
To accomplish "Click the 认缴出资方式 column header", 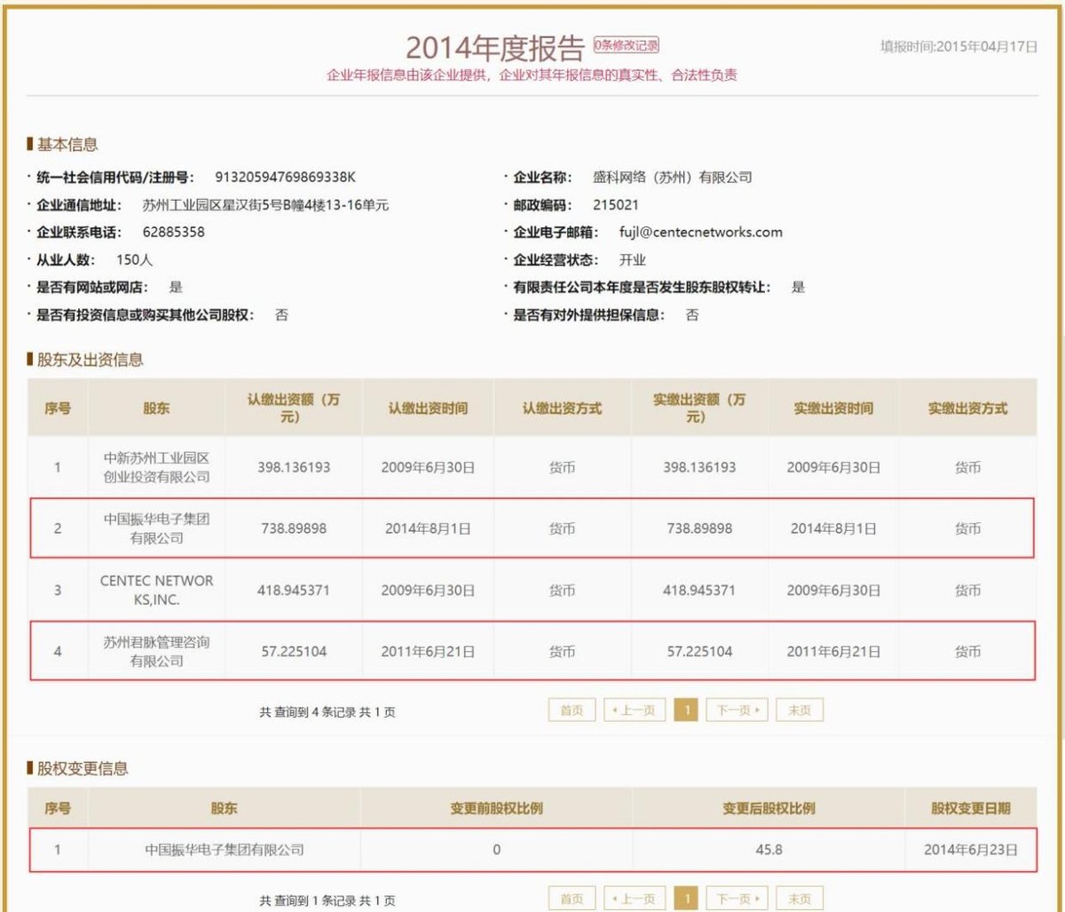I will [x=562, y=408].
